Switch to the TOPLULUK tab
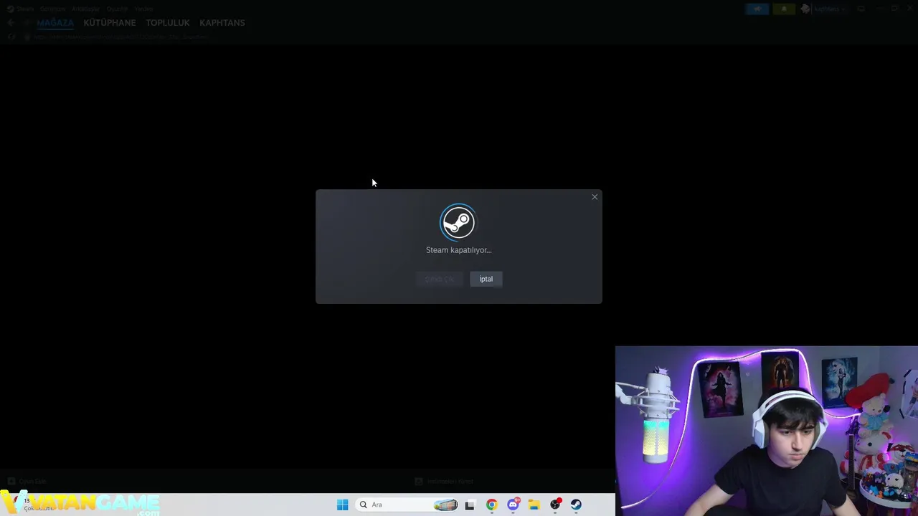Viewport: 918px width, 516px height. (x=168, y=23)
